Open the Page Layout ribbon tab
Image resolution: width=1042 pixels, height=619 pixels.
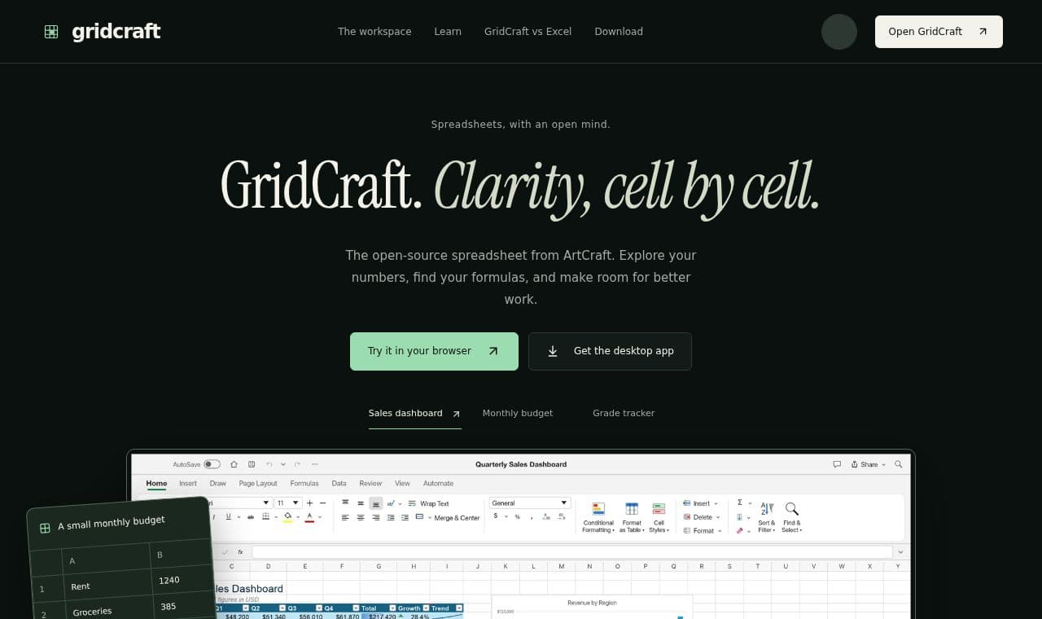[x=258, y=483]
